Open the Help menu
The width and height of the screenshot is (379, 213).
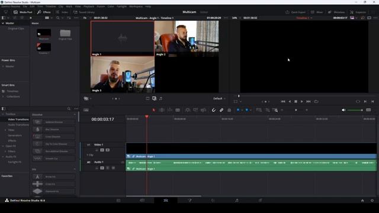[x=148, y=7]
